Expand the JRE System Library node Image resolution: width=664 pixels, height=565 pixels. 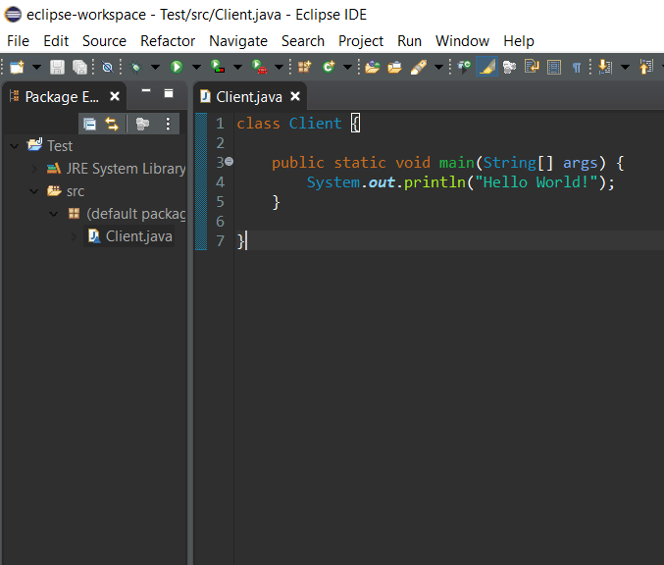(x=34, y=169)
